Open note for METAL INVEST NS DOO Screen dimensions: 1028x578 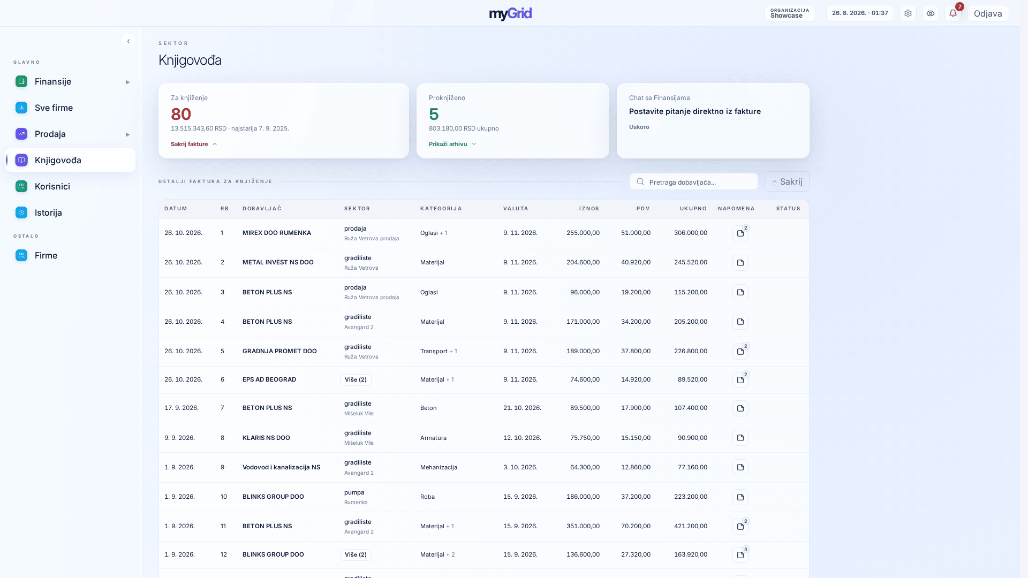[x=740, y=263]
